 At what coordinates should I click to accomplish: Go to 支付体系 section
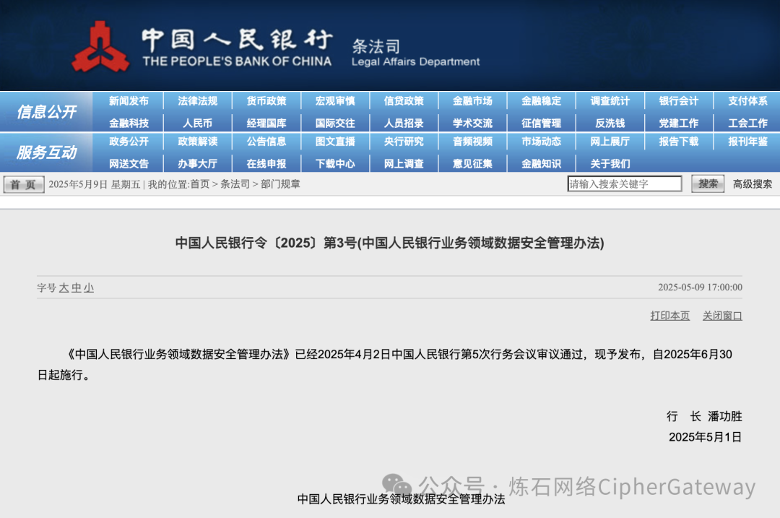click(x=747, y=101)
